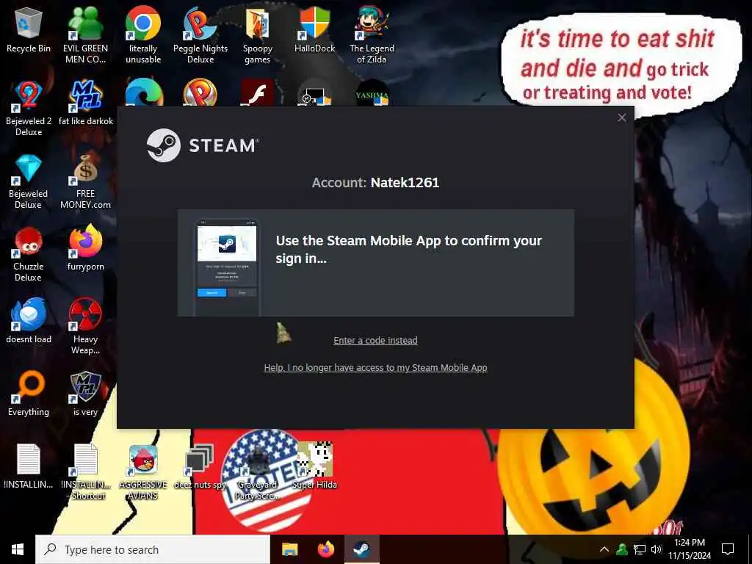Click Enter a code instead link
This screenshot has width=752, height=564.
[x=375, y=341]
